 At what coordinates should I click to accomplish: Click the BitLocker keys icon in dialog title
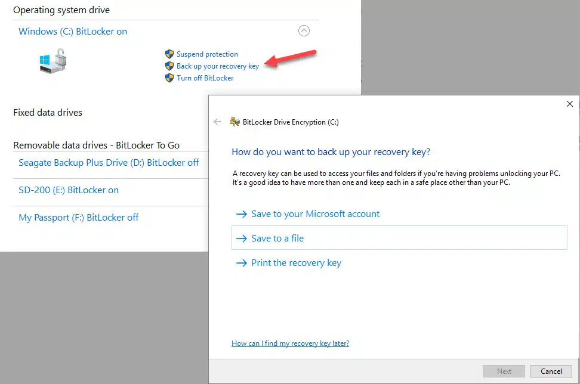[235, 122]
